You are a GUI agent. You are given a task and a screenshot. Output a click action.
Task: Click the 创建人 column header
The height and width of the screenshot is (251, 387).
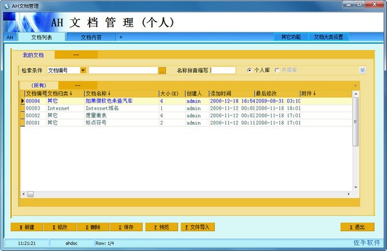tap(197, 94)
